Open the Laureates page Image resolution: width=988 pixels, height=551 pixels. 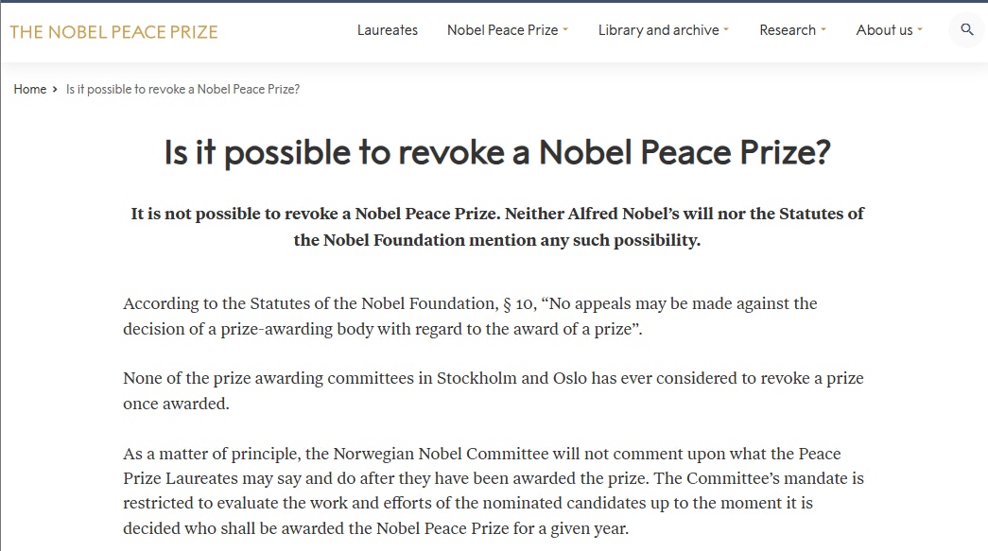pyautogui.click(x=387, y=30)
